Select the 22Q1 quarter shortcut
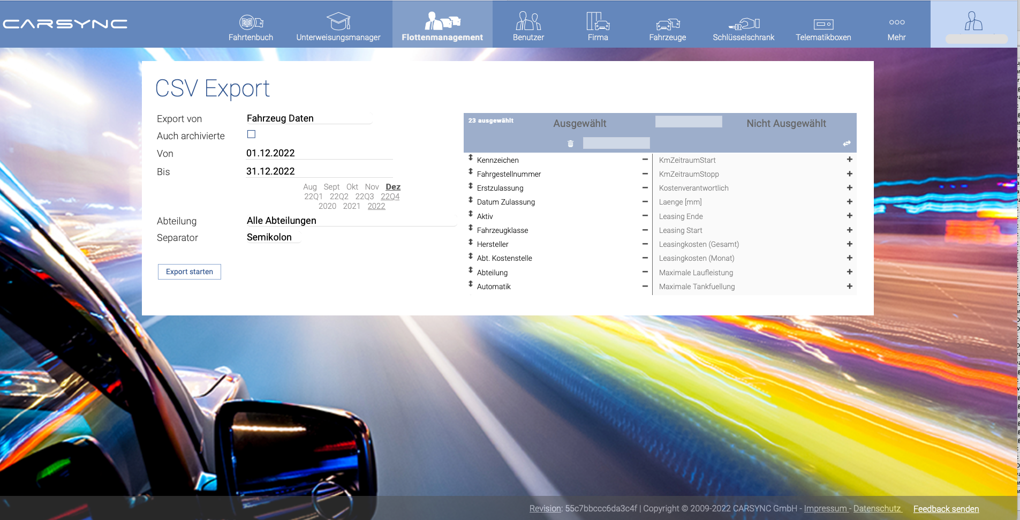 [314, 197]
